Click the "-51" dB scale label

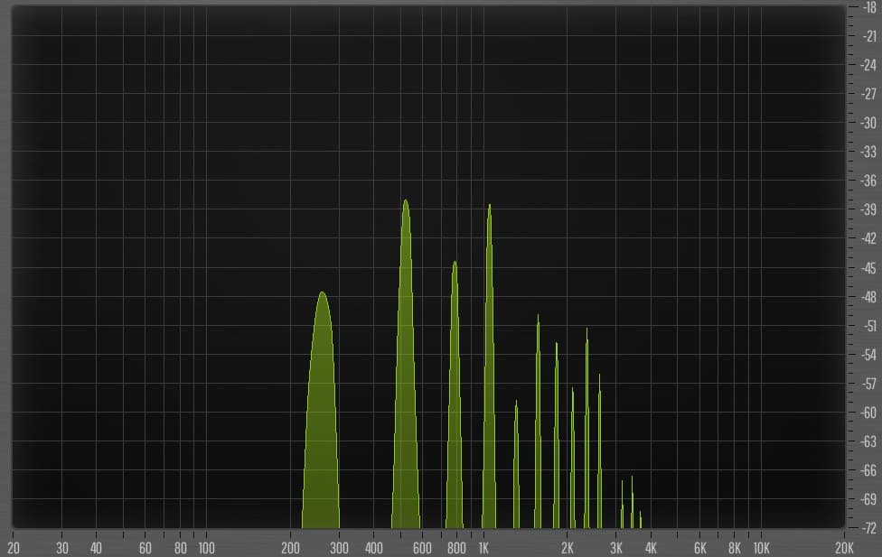pyautogui.click(x=869, y=326)
